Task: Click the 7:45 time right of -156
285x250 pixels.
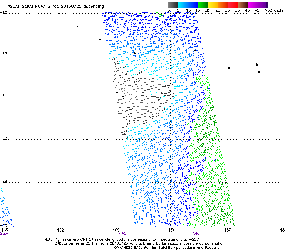Action: (x=196, y=233)
